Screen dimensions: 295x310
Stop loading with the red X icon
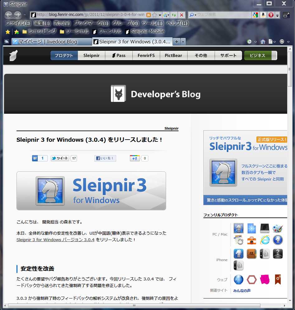[182, 15]
